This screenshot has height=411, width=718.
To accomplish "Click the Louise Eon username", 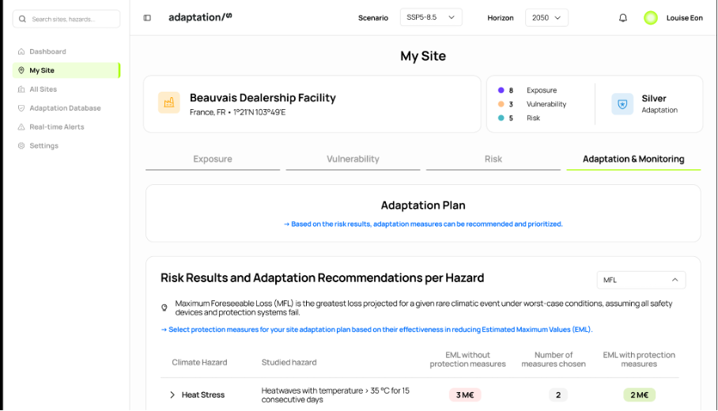I will point(683,18).
